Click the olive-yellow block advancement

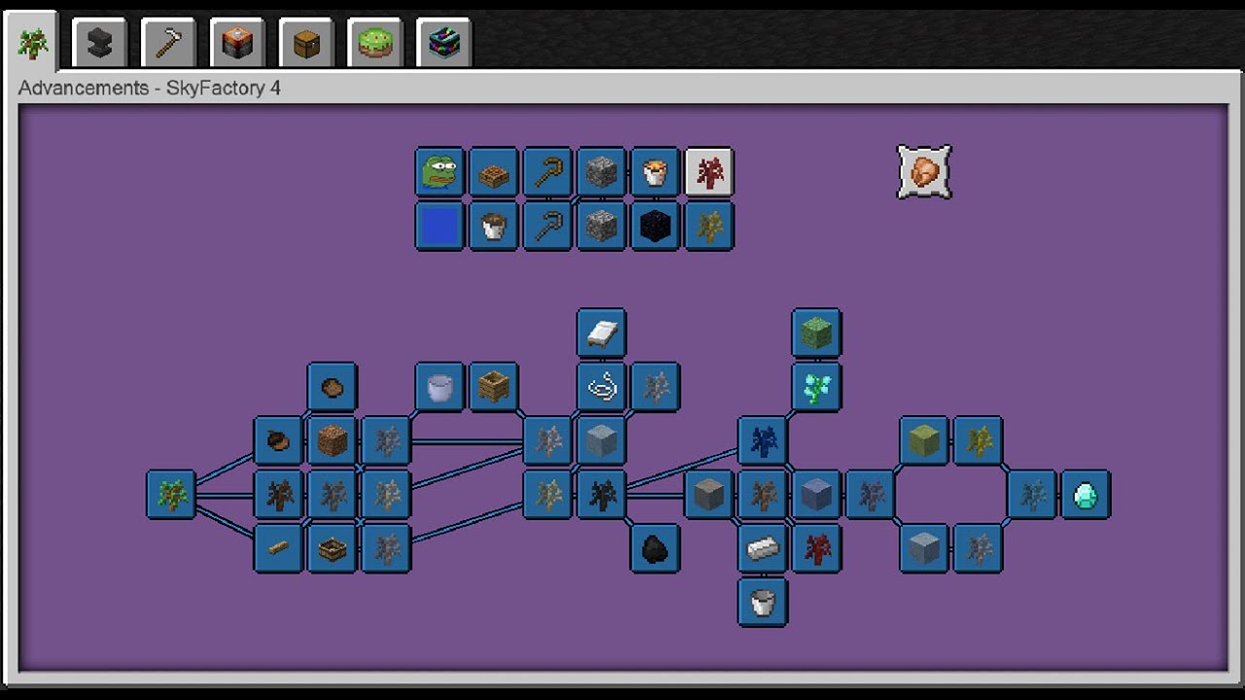924,441
